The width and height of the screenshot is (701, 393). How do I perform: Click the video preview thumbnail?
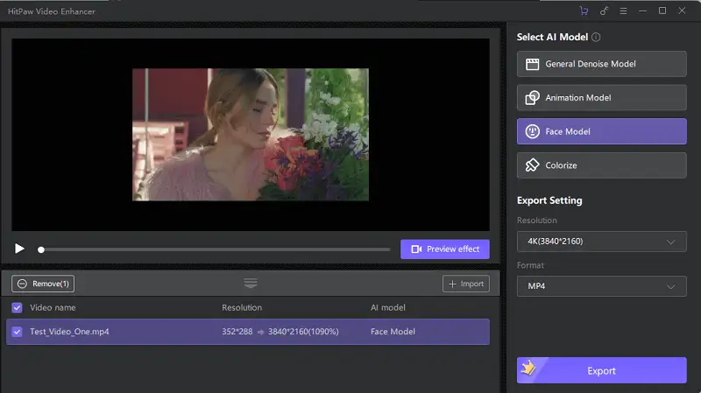click(250, 134)
